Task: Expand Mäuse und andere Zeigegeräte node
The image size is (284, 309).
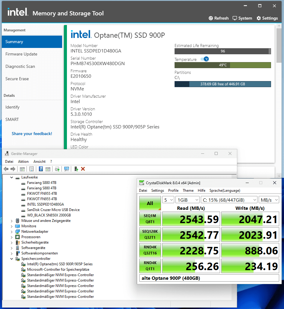Action: (12, 221)
